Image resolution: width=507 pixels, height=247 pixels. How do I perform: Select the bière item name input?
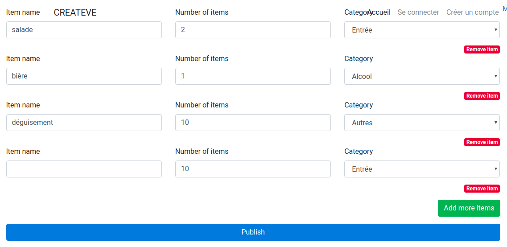(84, 76)
